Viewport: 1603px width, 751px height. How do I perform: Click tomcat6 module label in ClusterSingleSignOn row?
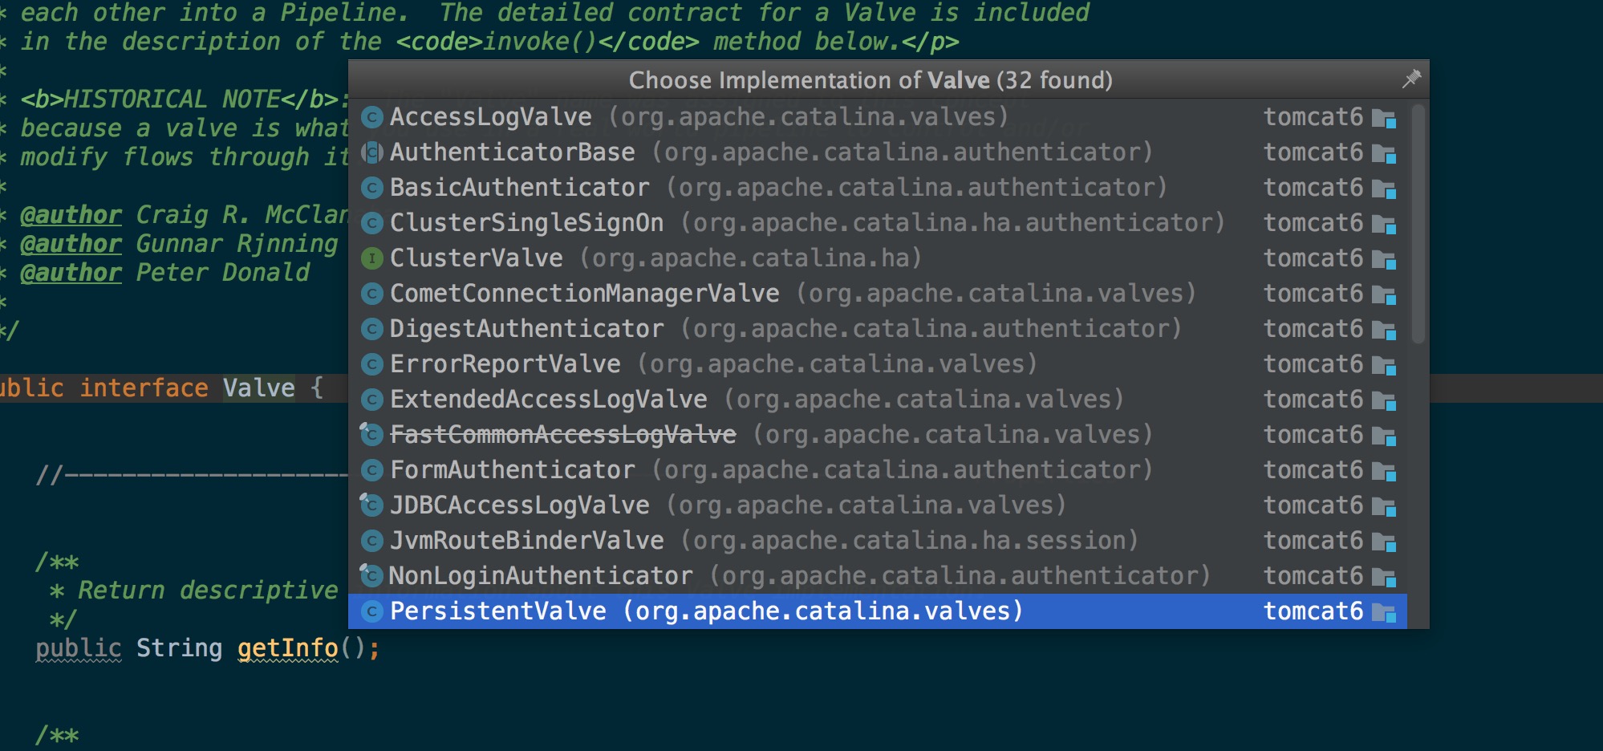1313,223
